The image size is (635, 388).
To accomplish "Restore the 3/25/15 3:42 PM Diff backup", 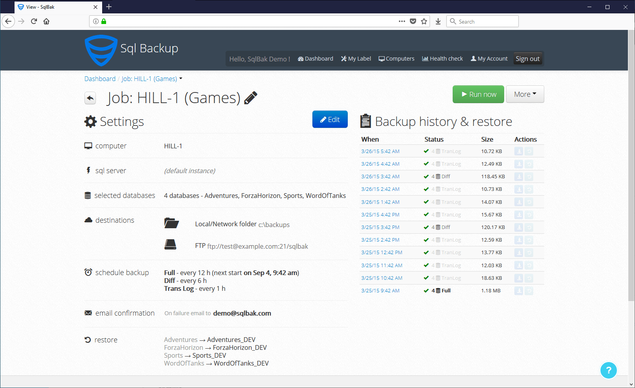I will point(529,227).
